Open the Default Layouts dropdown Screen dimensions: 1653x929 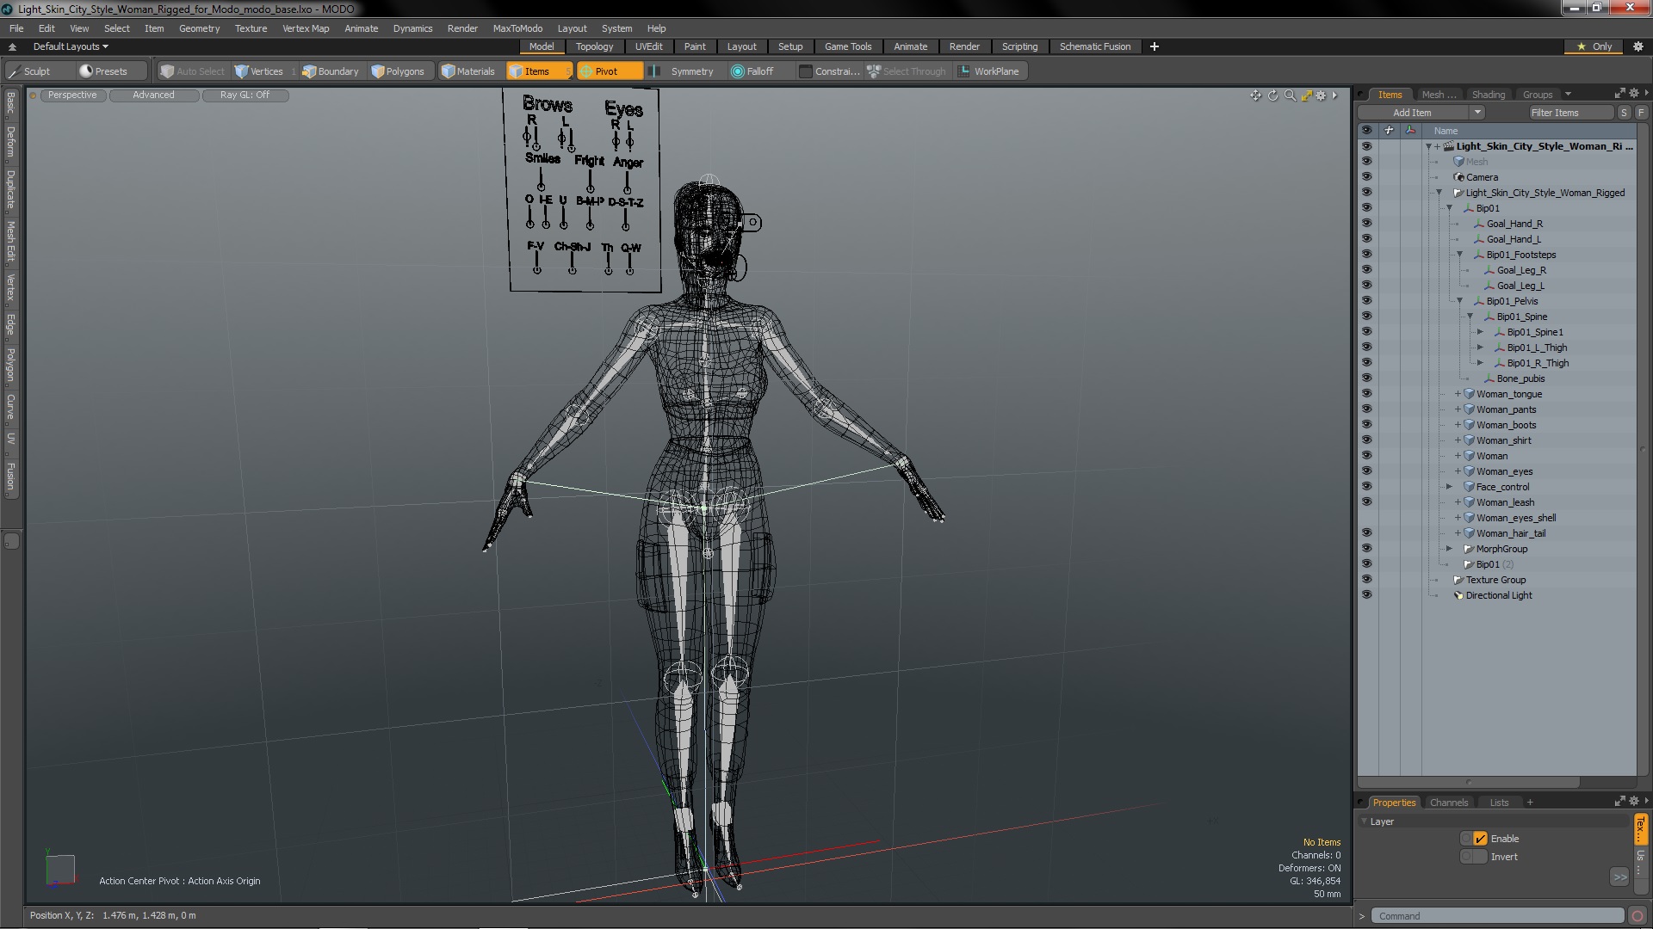(71, 46)
